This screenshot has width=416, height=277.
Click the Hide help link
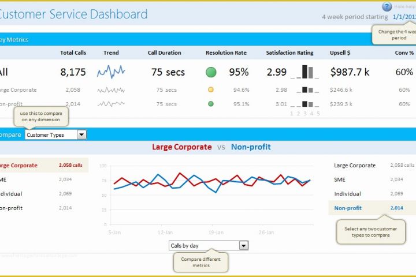[x=404, y=6]
